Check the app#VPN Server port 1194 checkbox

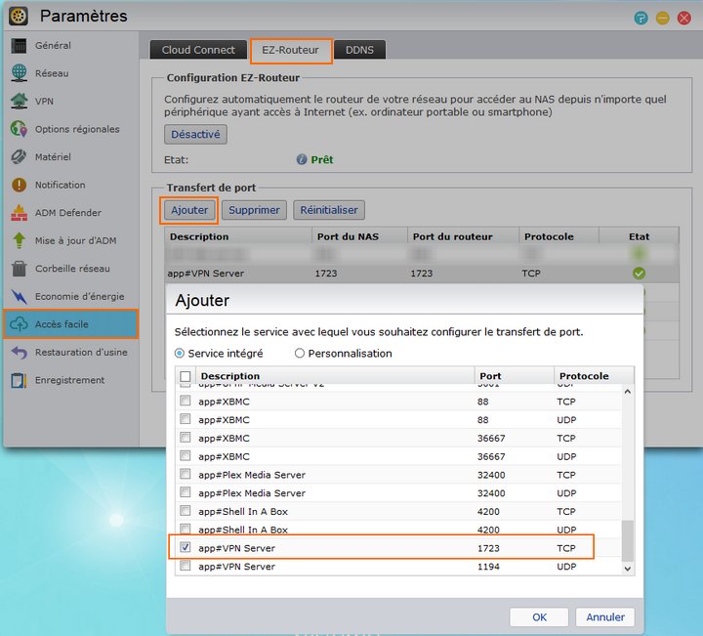click(x=186, y=567)
